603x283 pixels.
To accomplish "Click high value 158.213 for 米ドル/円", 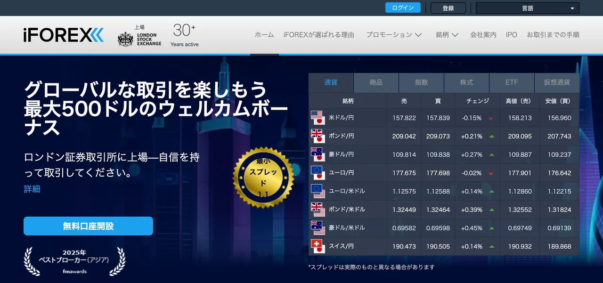I will [520, 118].
